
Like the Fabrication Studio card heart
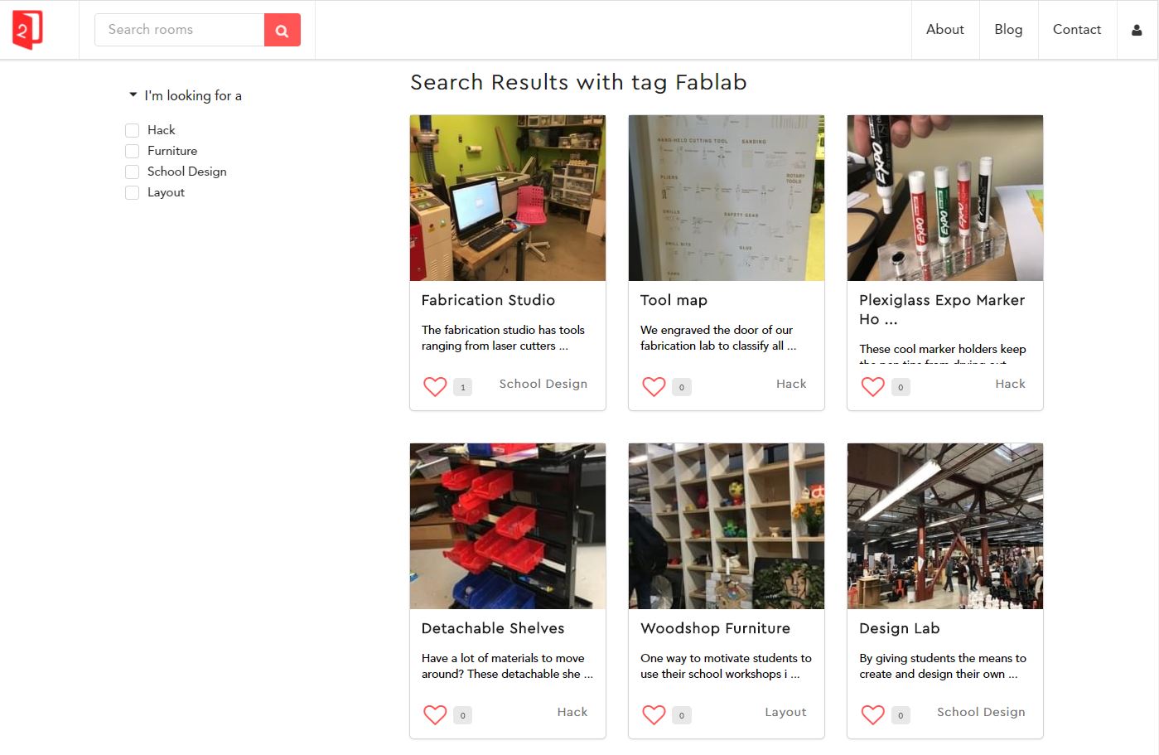435,386
